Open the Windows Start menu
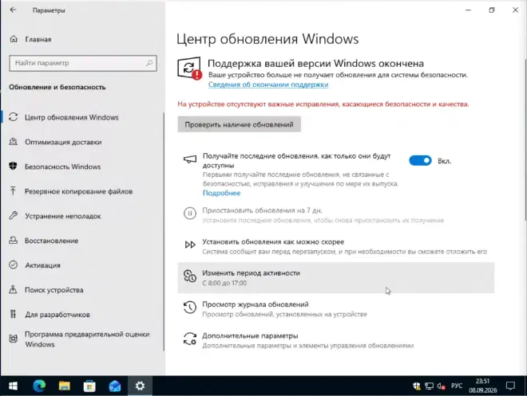Viewport: 527px width, 396px height. point(13,386)
